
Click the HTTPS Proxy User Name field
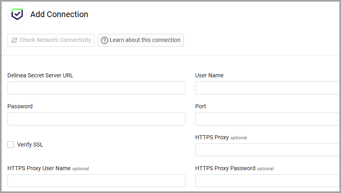96,181
